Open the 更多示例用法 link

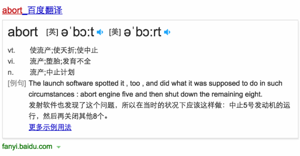click(50, 127)
